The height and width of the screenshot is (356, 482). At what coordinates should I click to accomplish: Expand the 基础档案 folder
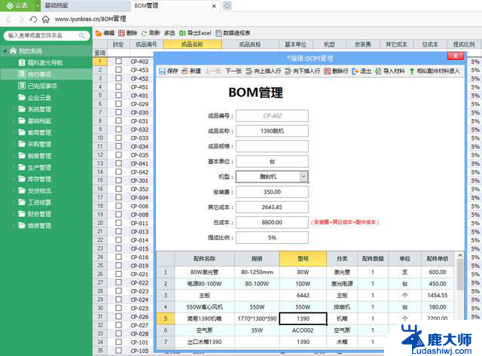pyautogui.click(x=14, y=120)
